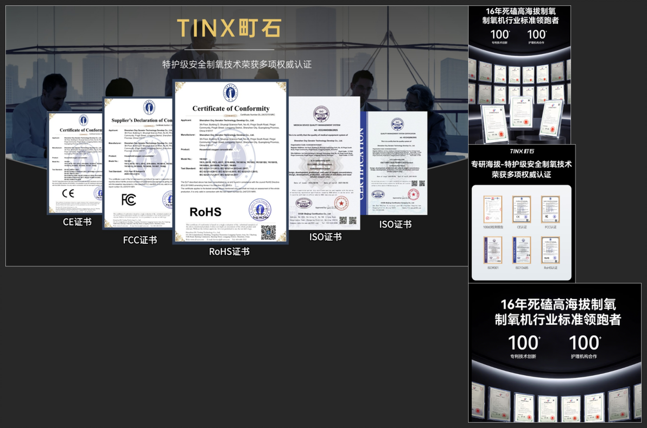Click the ISO9001 certificate thumbnail
Screen dimensions: 647x428
coord(493,250)
